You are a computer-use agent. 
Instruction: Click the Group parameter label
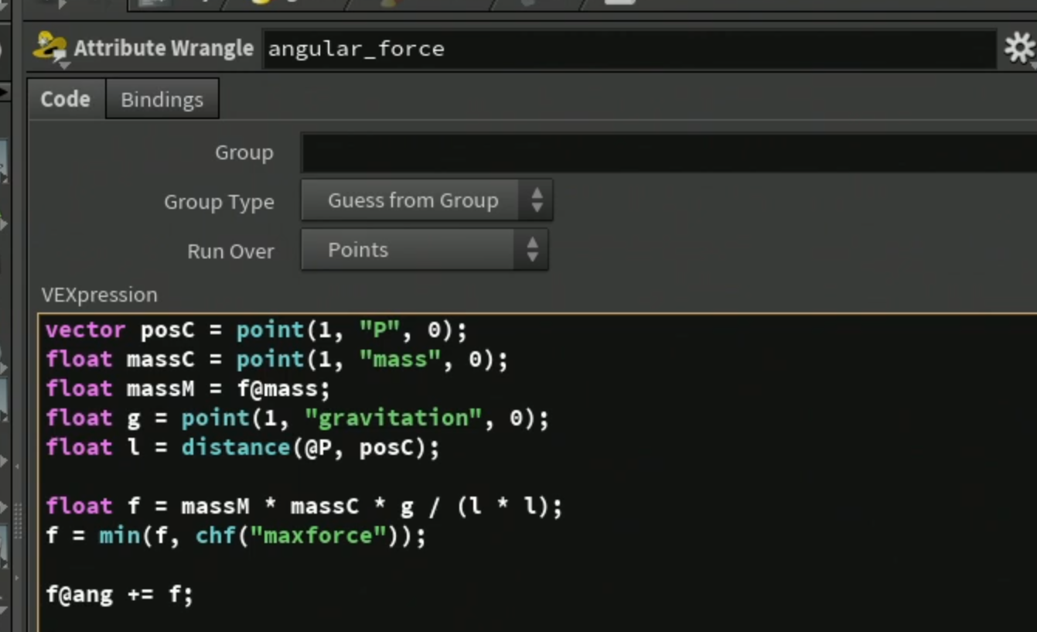click(x=244, y=152)
